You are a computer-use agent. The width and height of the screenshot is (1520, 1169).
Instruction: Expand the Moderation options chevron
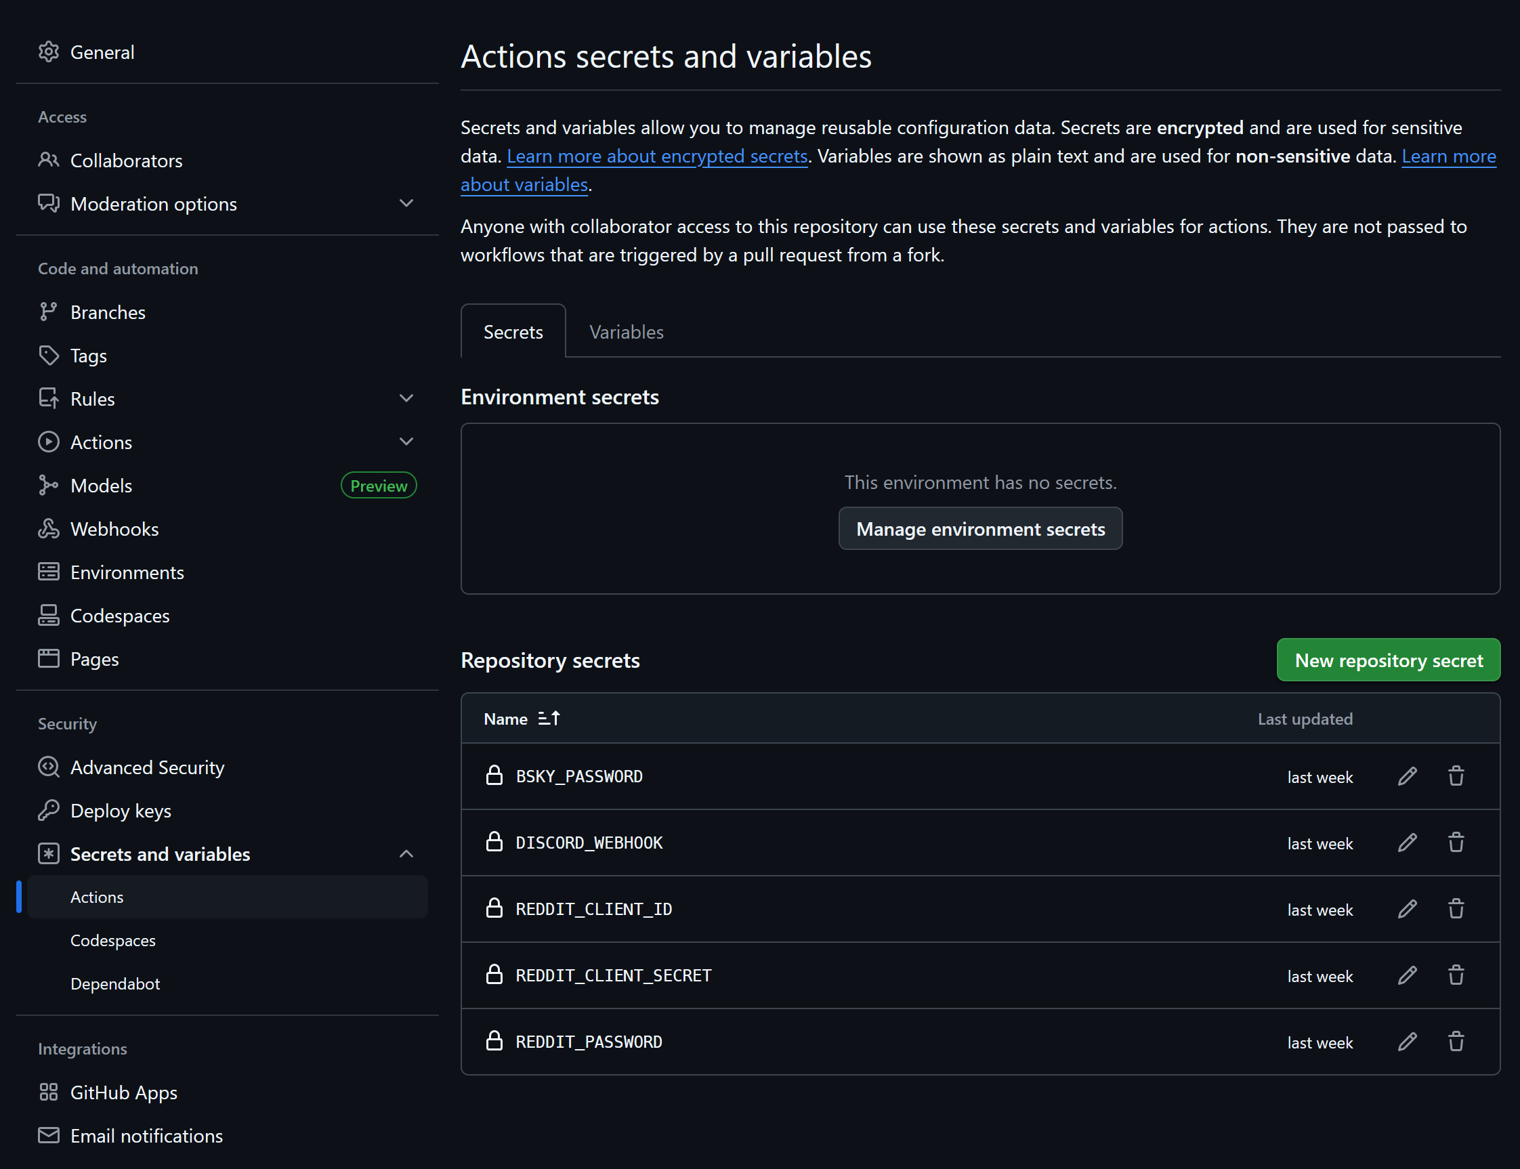tap(406, 203)
